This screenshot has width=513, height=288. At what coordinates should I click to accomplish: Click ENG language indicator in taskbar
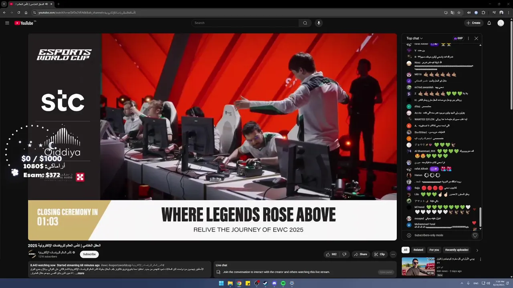(x=476, y=283)
